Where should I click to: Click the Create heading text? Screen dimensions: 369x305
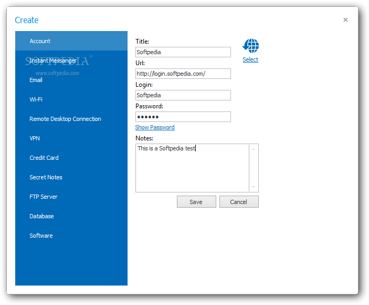(27, 21)
